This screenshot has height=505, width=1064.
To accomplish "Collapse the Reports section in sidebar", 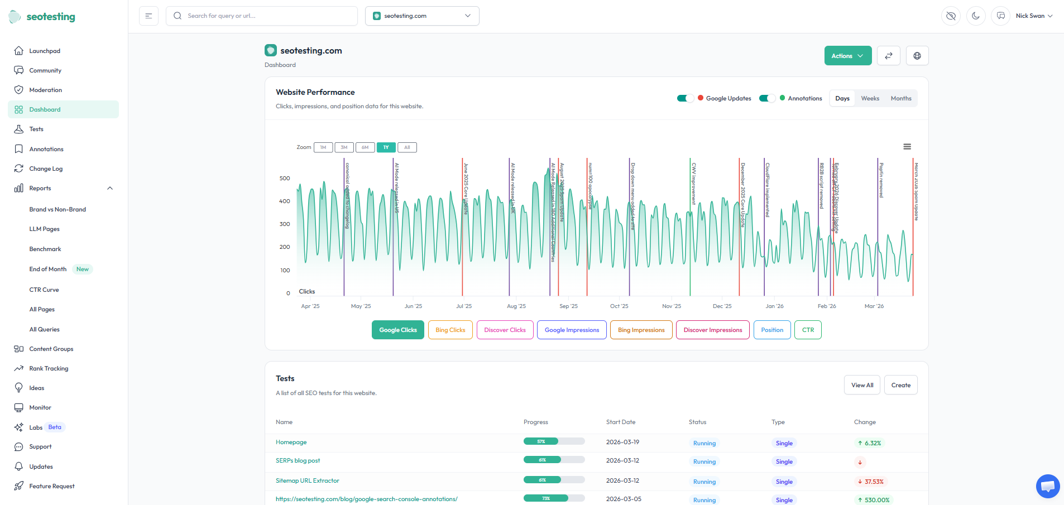I will click(110, 188).
